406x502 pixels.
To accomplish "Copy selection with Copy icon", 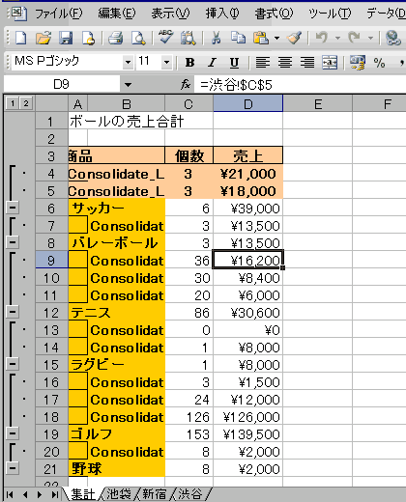I will [238, 38].
